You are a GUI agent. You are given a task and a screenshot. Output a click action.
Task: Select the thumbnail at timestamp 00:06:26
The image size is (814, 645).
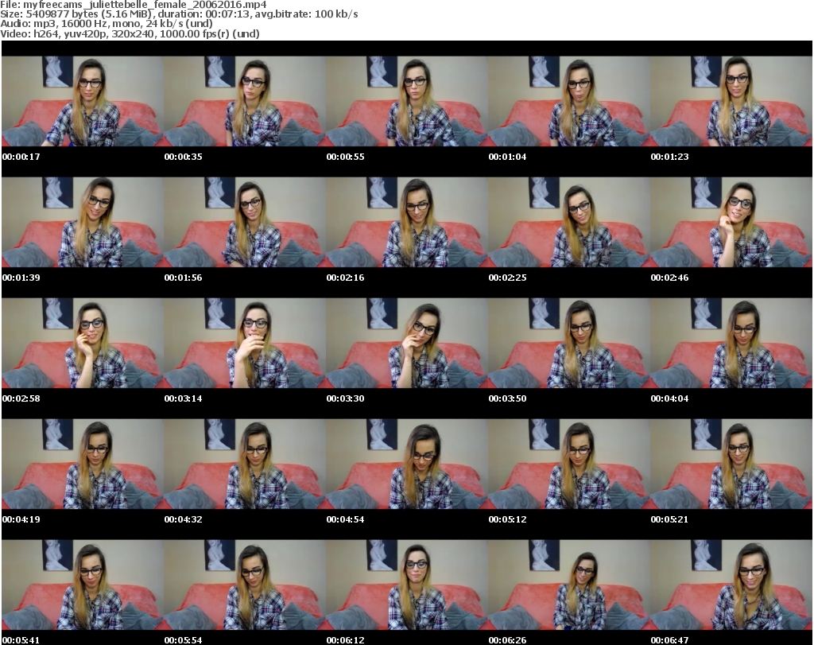[569, 585]
